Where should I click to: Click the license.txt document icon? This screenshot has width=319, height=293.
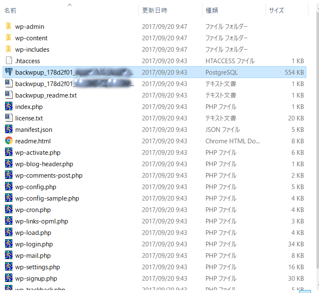coord(9,118)
